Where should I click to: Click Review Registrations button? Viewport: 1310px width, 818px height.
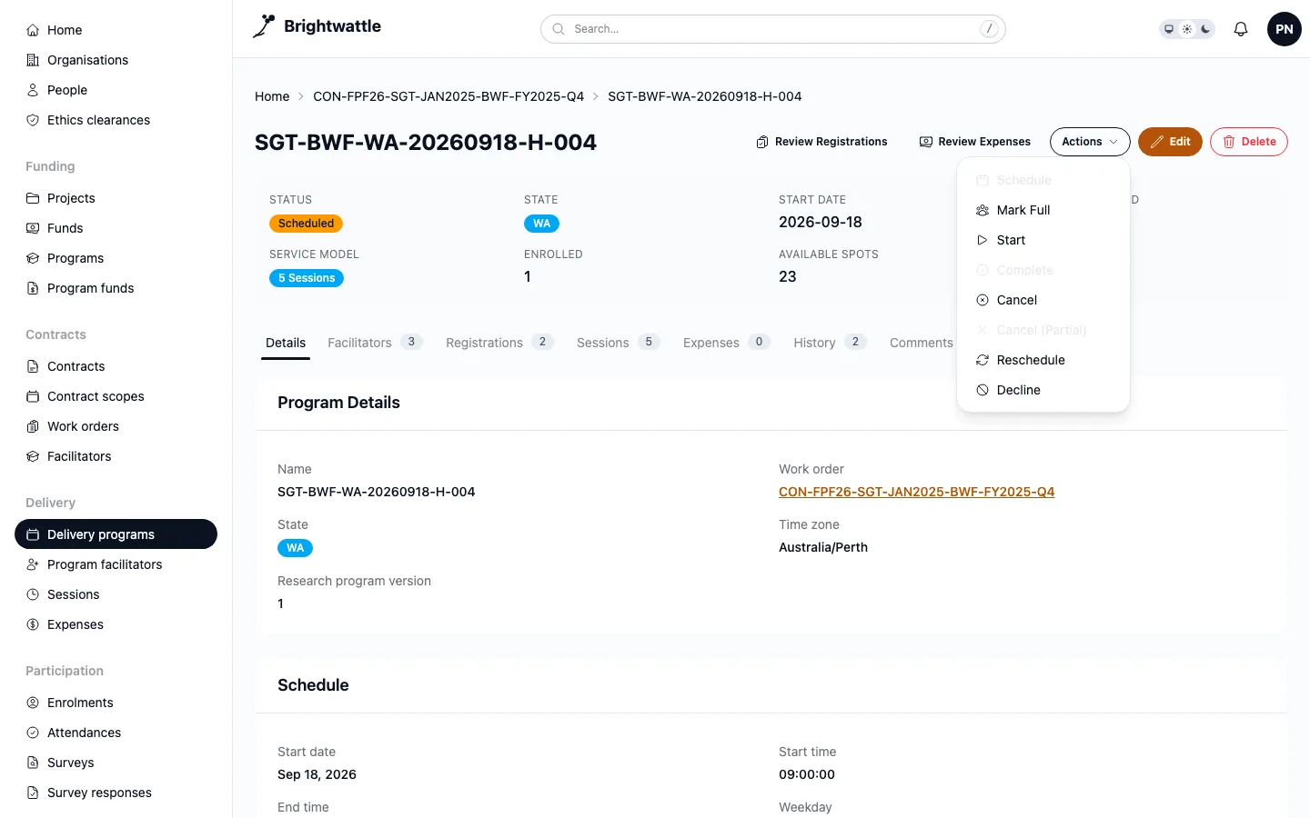(x=821, y=142)
